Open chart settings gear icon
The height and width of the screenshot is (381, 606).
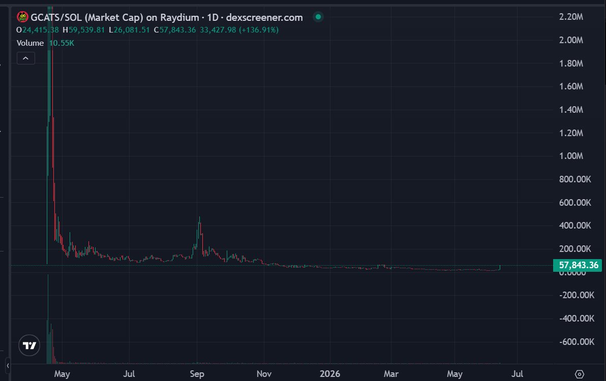click(x=580, y=374)
